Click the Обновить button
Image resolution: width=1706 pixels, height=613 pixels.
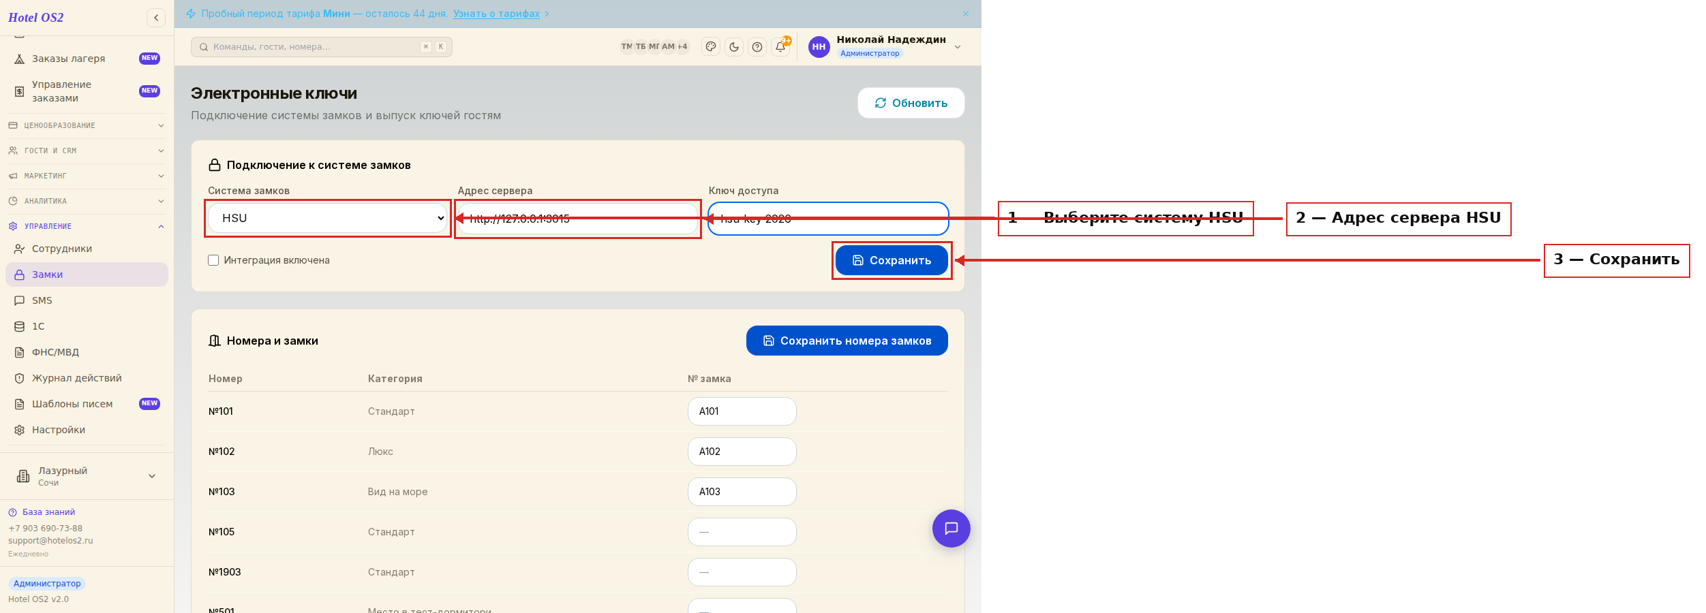(911, 103)
